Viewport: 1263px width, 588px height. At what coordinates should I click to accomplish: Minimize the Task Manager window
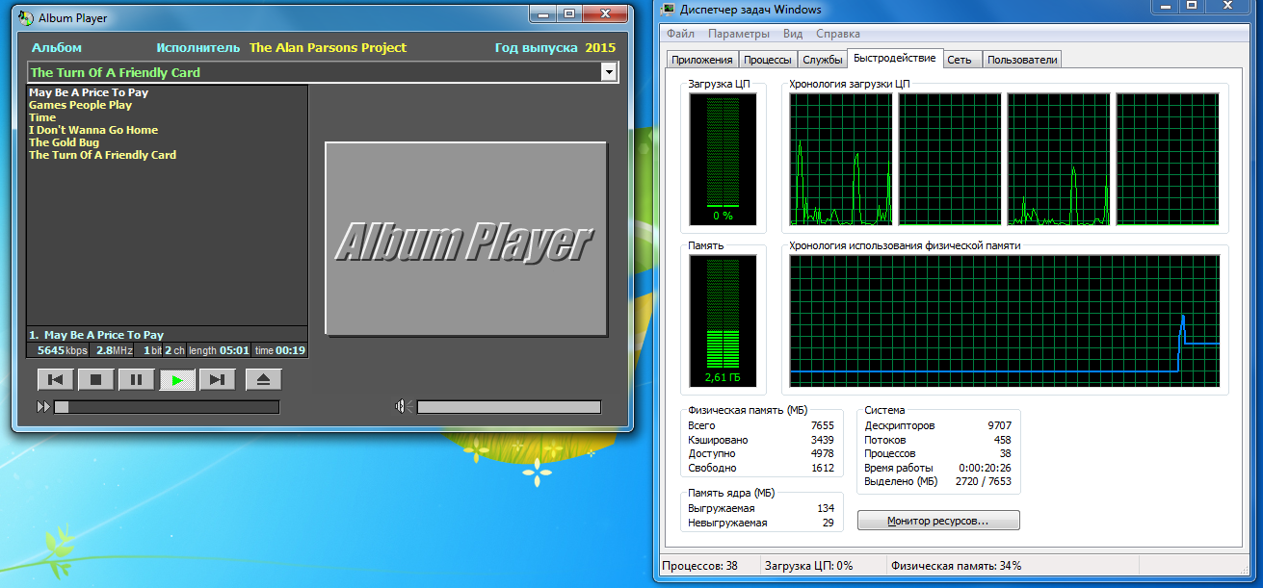[x=1165, y=8]
